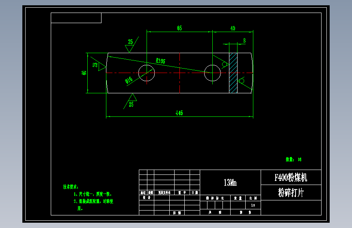Select the "8" width dimension text
352x228 pixels.
[244, 41]
